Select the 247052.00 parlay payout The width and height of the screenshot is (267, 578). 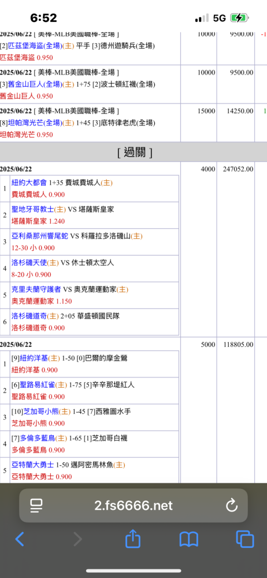238,169
